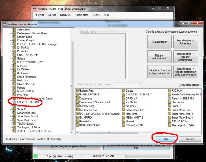The height and width of the screenshot is (162, 206).
Task: Open the Paramètres menu in hakchi2 window
Action: (81, 15)
